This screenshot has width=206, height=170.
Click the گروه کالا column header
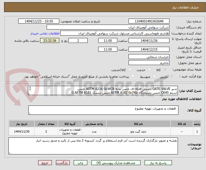[70, 124]
